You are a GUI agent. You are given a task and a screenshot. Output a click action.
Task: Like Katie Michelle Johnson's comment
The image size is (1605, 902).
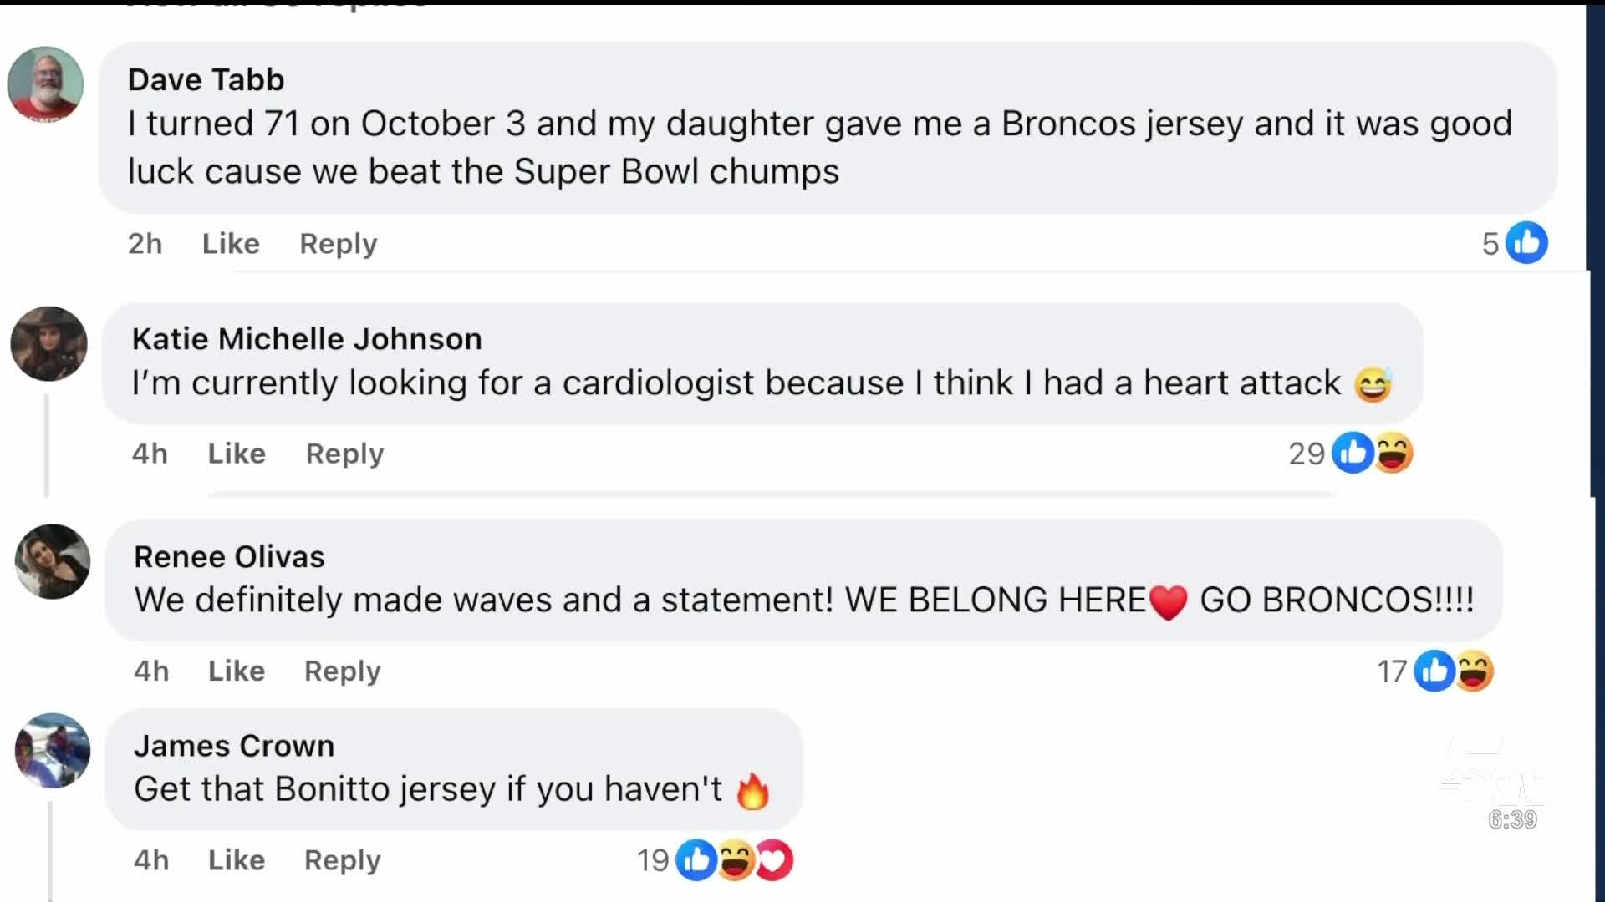pyautogui.click(x=237, y=454)
